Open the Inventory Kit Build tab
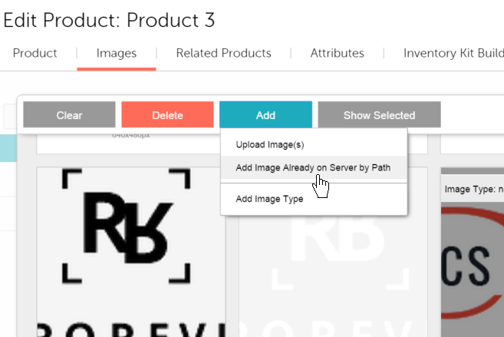Viewport: 504px width, 337px height. (453, 53)
